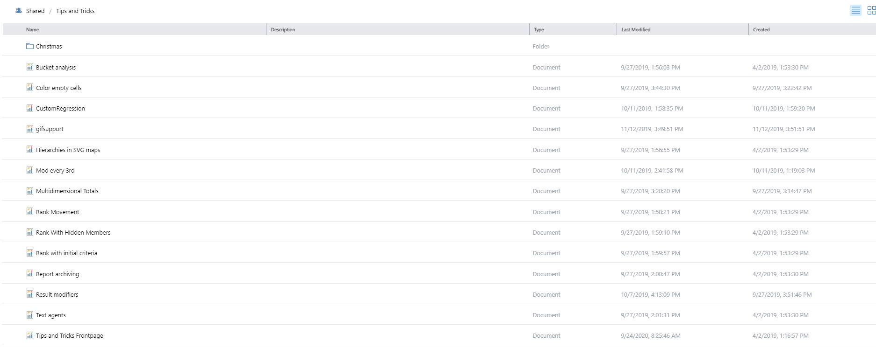Open the Bucket analysis document name
The image size is (876, 348).
[x=56, y=67]
